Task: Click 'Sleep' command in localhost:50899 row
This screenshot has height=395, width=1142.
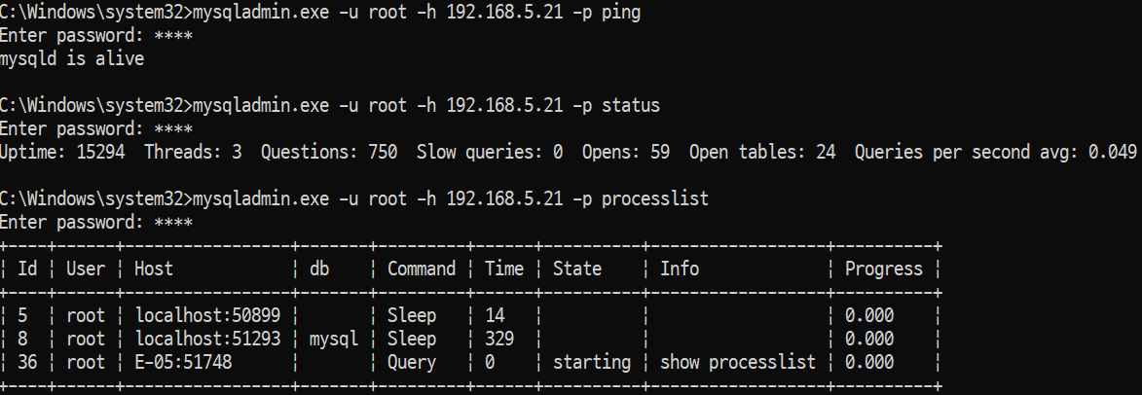Action: [x=412, y=316]
